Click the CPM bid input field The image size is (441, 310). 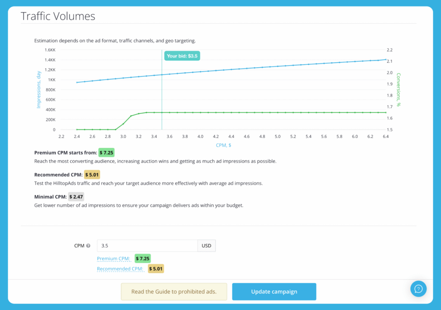point(147,246)
